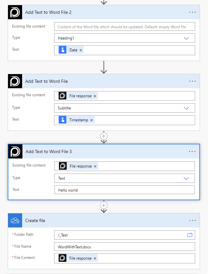Click the OneDrive cloud icon on Create file

point(15,221)
